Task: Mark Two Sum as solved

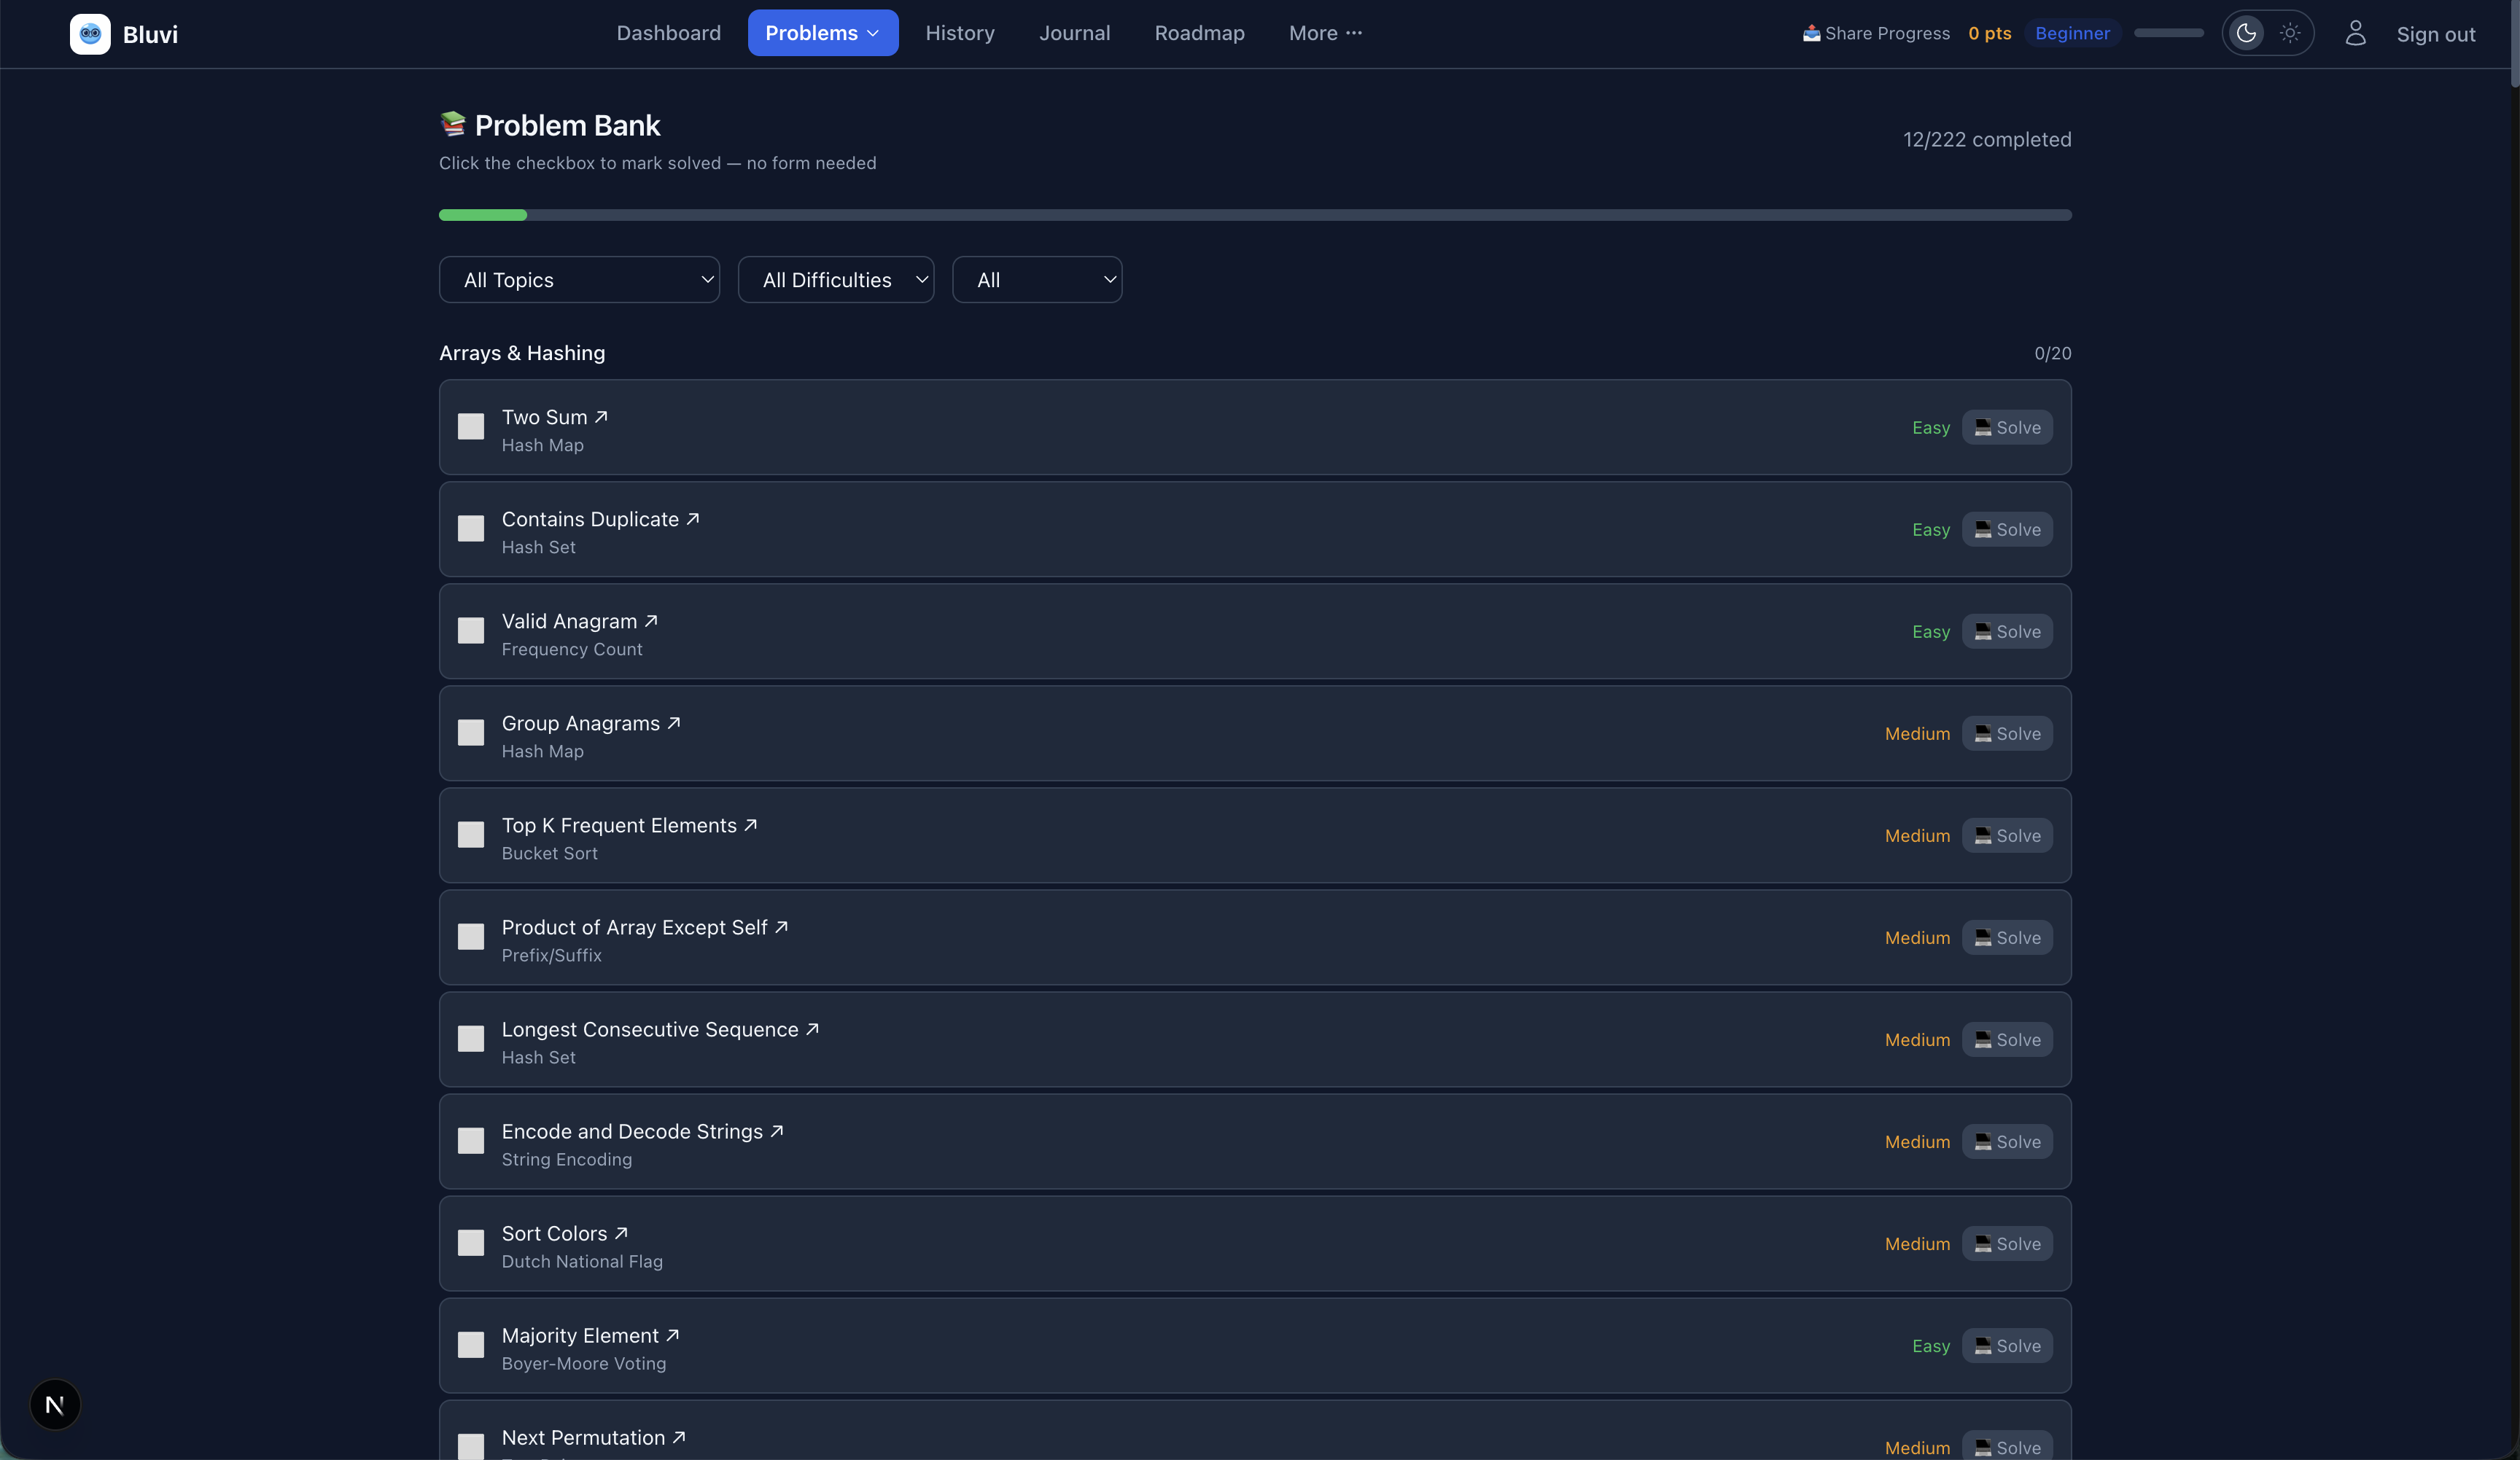Action: coord(471,426)
